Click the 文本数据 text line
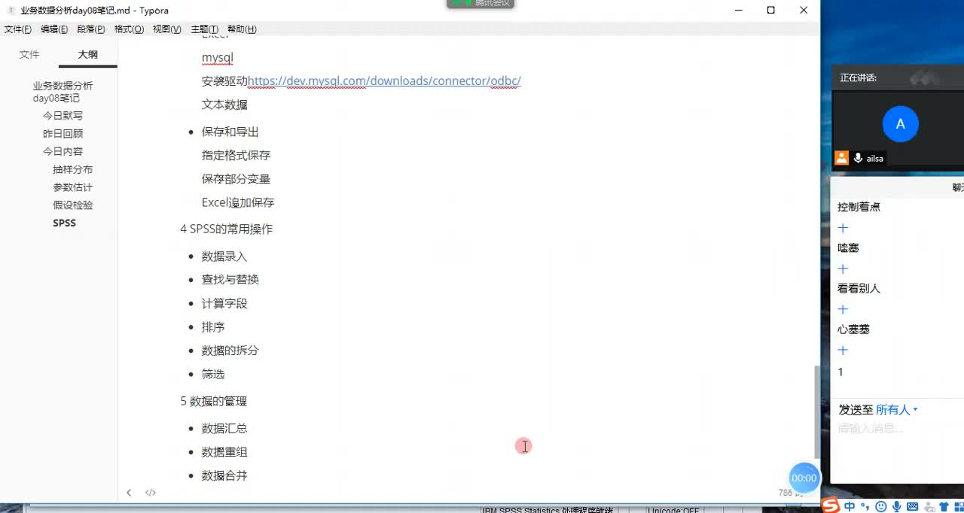This screenshot has width=964, height=513. [x=224, y=105]
